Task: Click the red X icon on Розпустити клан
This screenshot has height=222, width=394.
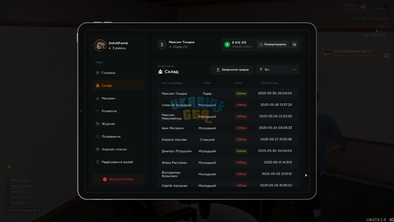Action: click(x=105, y=179)
